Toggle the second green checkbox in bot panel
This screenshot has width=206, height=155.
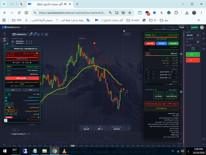pyautogui.click(x=6, y=101)
